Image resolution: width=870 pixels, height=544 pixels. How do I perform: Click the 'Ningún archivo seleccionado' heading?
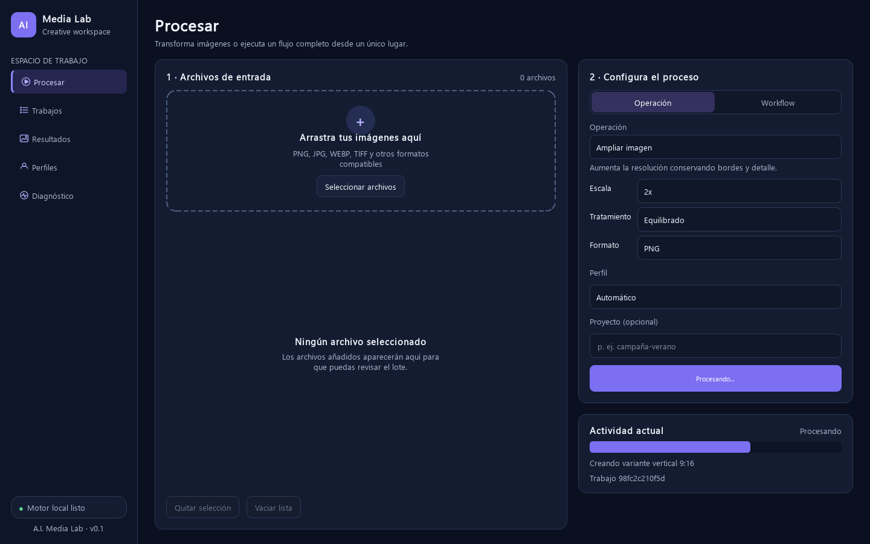(x=361, y=342)
